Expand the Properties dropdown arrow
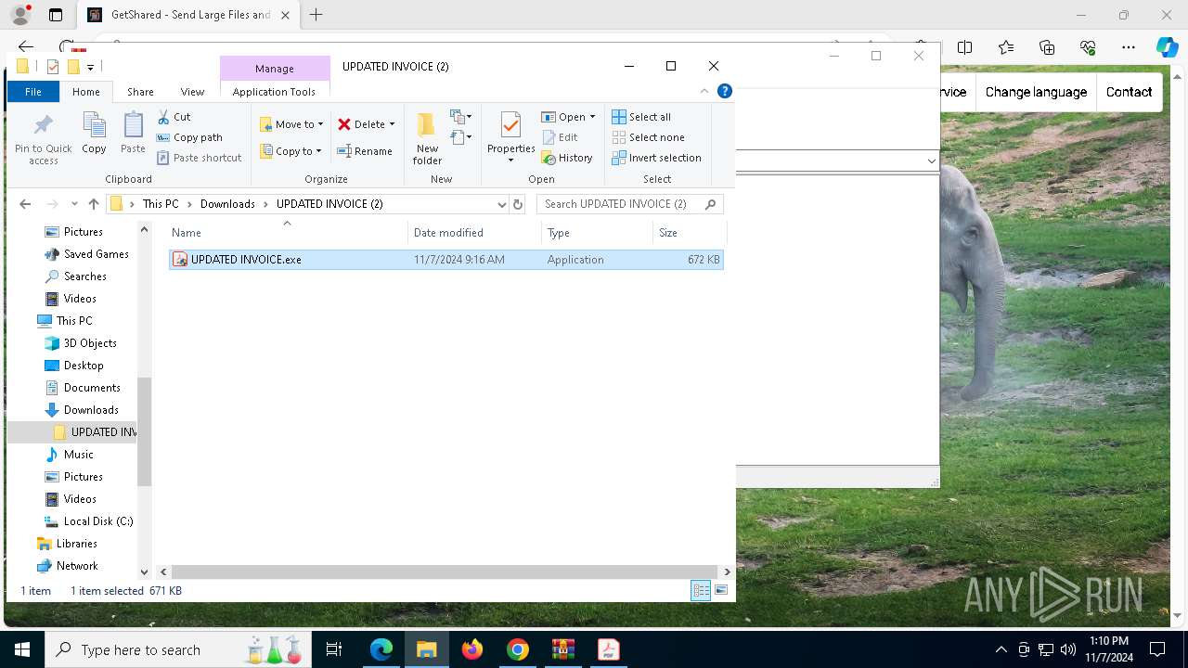Viewport: 1188px width, 668px height. (x=510, y=161)
